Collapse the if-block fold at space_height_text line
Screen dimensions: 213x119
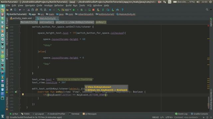(20, 33)
